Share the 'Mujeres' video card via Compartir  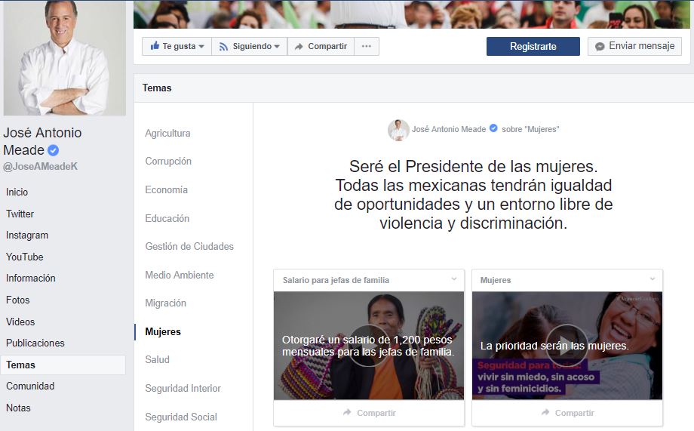coord(567,413)
